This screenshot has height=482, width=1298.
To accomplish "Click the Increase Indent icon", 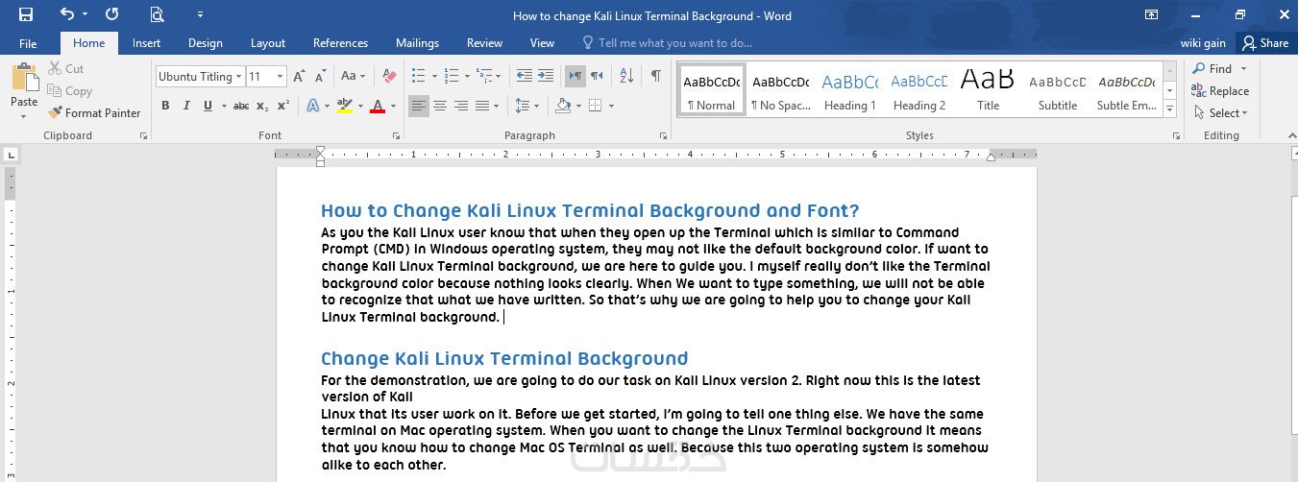I will point(546,76).
